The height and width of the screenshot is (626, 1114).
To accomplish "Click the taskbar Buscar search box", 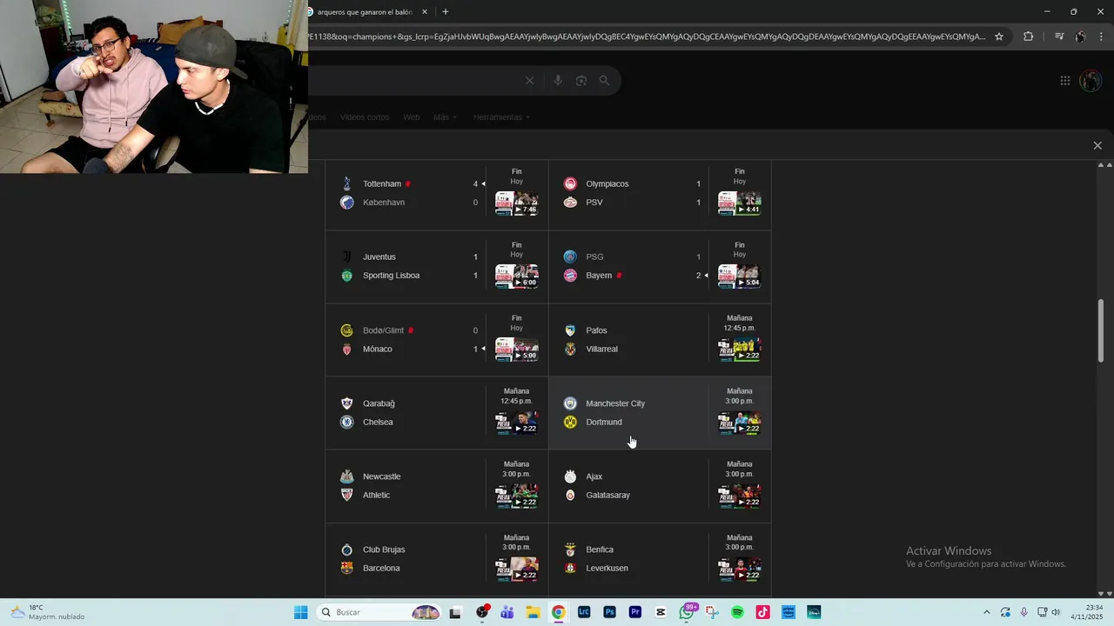I will coord(379,612).
